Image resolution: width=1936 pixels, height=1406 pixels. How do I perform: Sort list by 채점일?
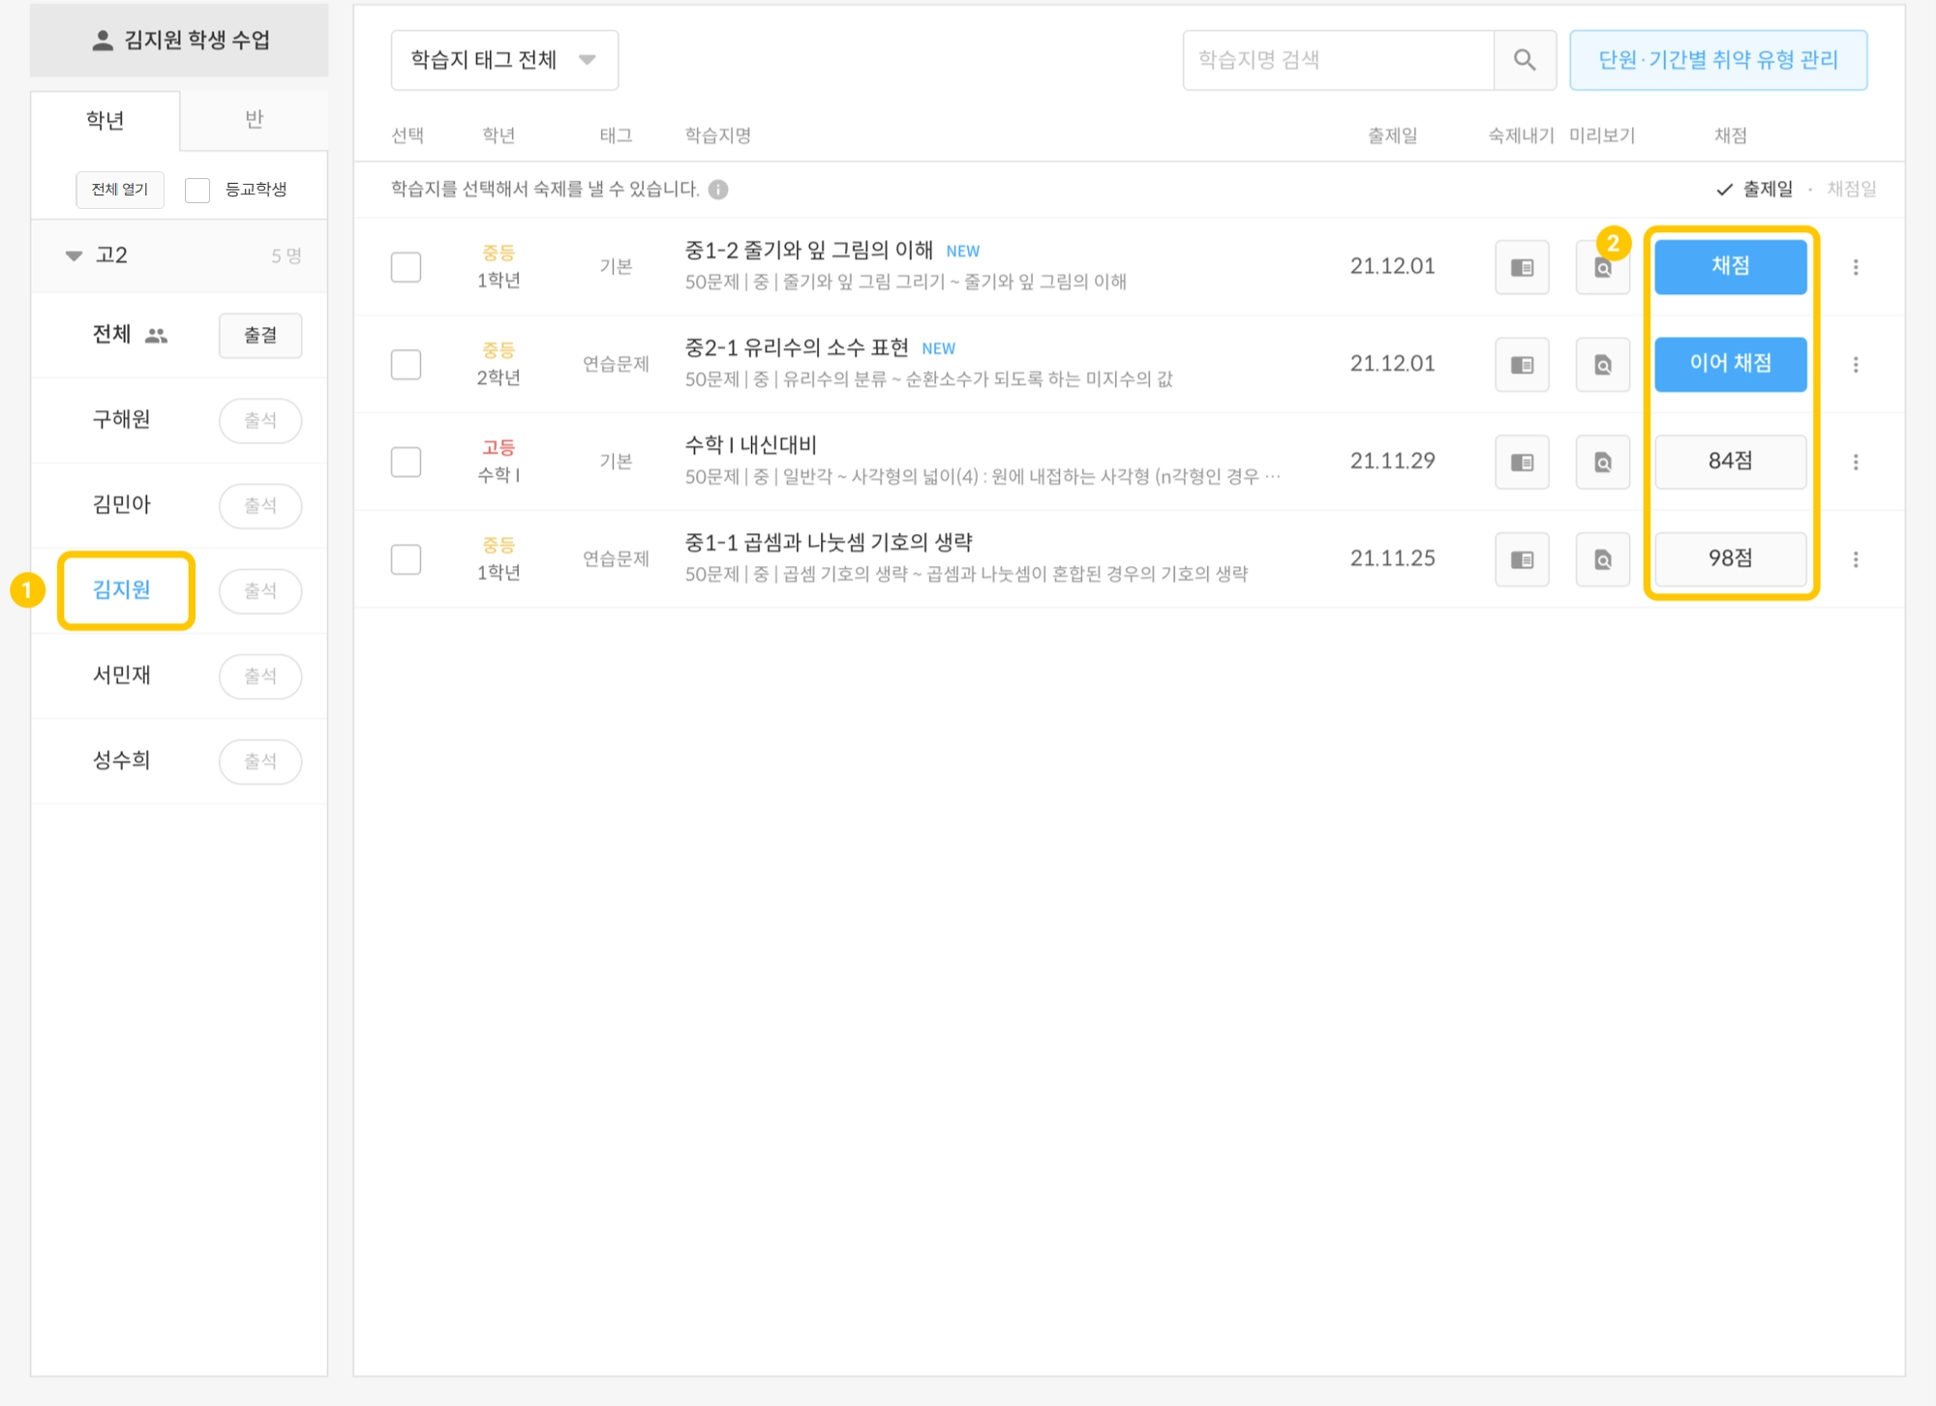[1851, 190]
